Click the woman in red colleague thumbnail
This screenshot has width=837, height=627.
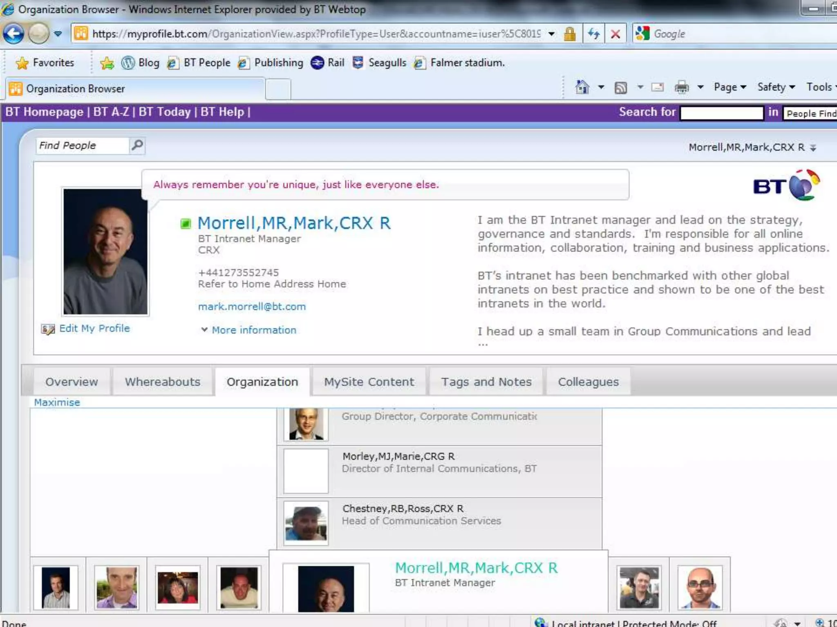[x=177, y=587]
